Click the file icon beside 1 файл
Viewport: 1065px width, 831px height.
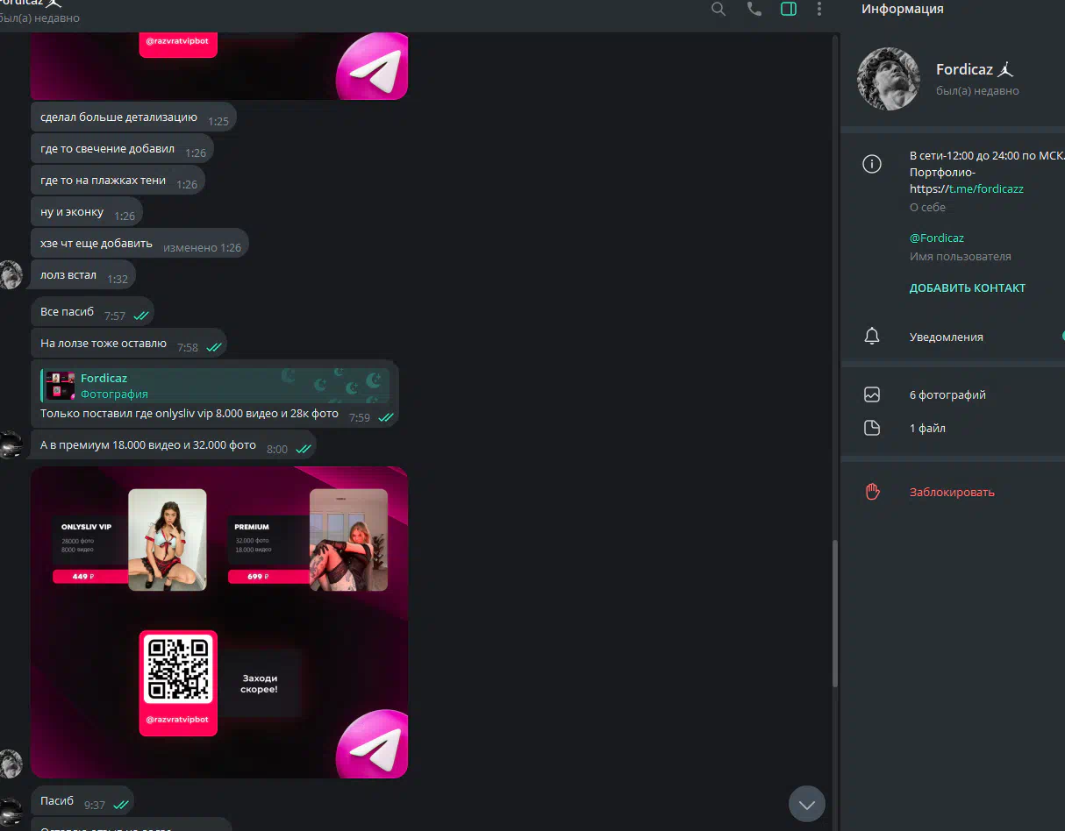872,428
